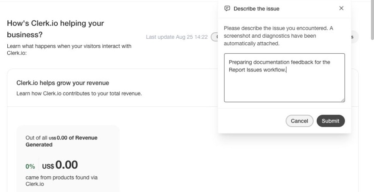
Task: Click Learn how Clerk.io contributes to total revenue
Action: [x=79, y=93]
